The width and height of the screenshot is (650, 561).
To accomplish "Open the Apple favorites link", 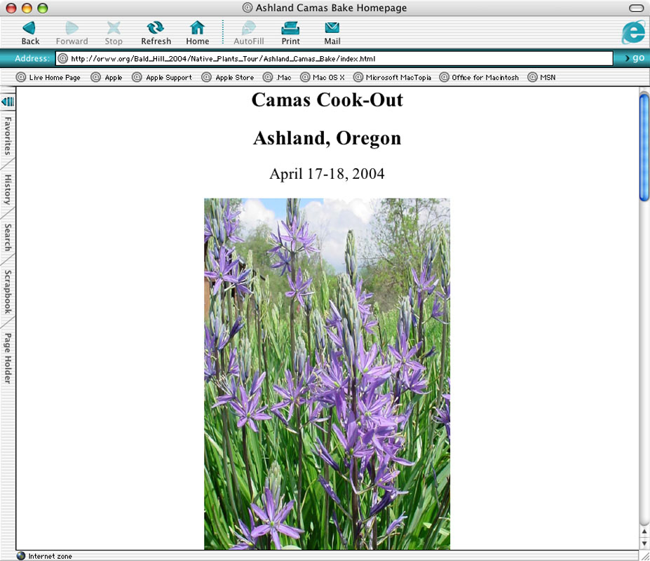I will pyautogui.click(x=107, y=77).
